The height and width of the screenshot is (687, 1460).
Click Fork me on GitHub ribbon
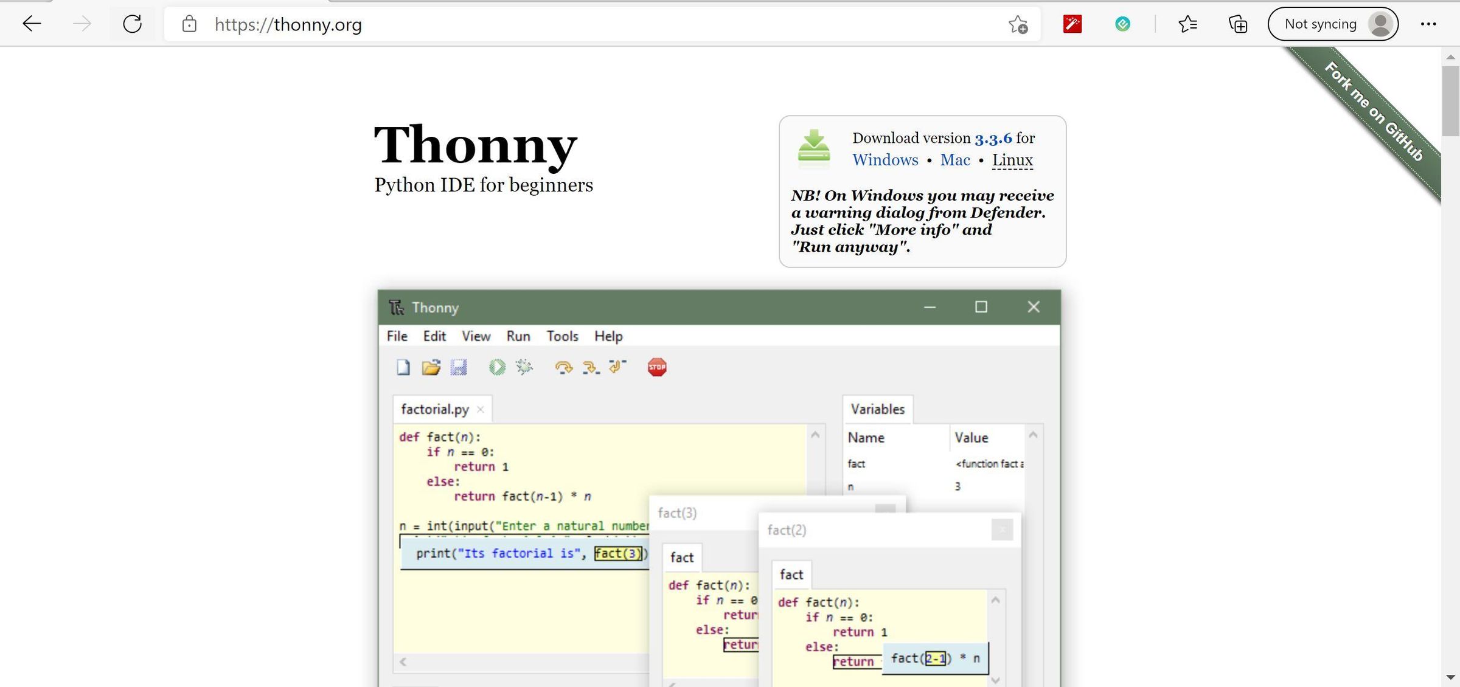(x=1374, y=111)
